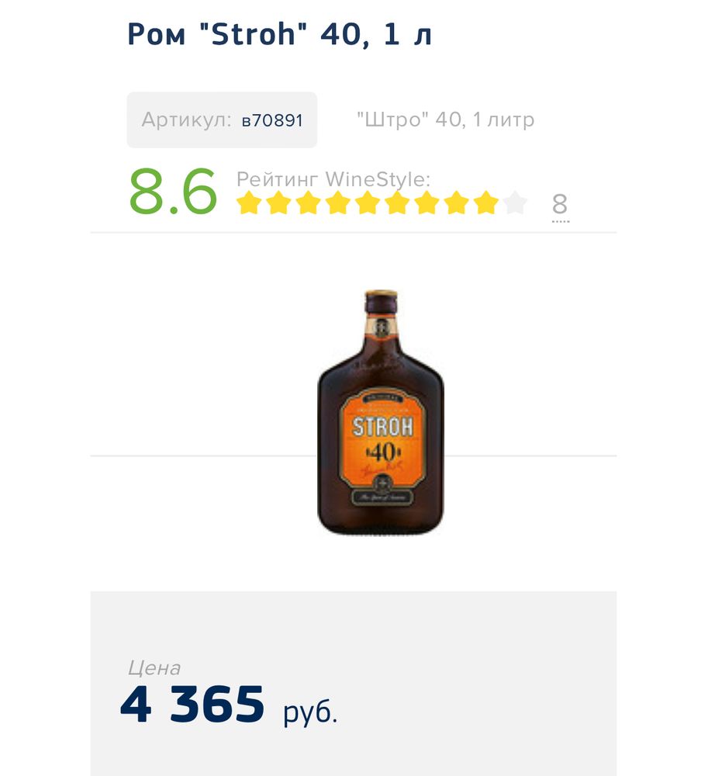Screen dimensions: 708x776
Task: Choose the fourth rating star
Action: tap(337, 203)
